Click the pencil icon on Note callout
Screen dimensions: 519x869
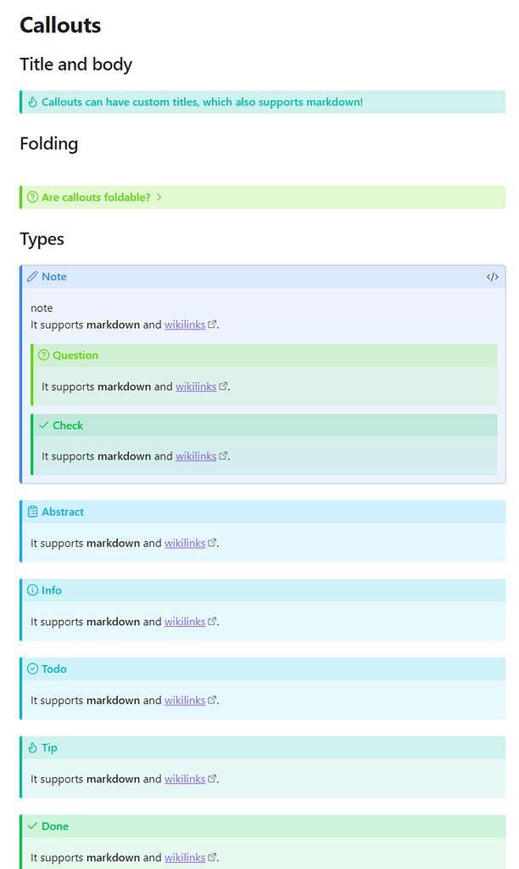(33, 277)
